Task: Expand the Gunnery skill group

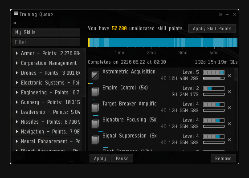Action: [17, 102]
